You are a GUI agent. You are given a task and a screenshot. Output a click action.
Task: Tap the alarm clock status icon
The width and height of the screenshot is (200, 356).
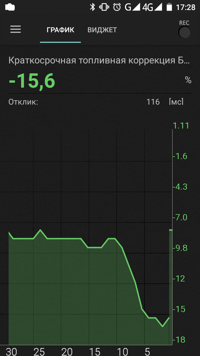[117, 7]
